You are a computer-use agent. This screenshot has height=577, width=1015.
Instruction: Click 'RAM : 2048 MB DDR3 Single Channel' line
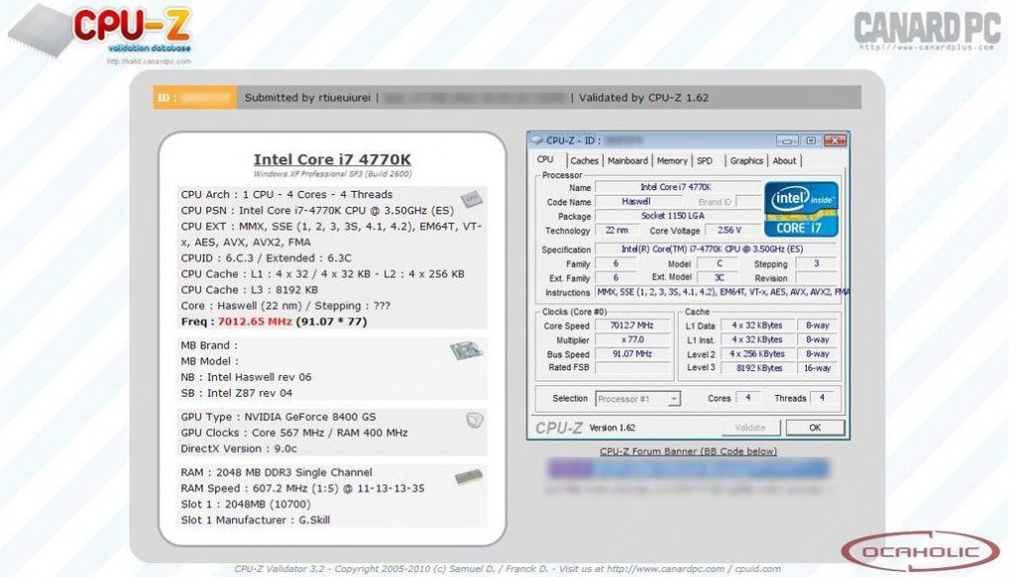coord(277,472)
